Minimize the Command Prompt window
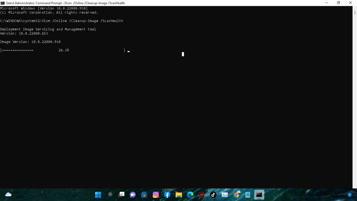The image size is (357, 201). click(x=327, y=3)
